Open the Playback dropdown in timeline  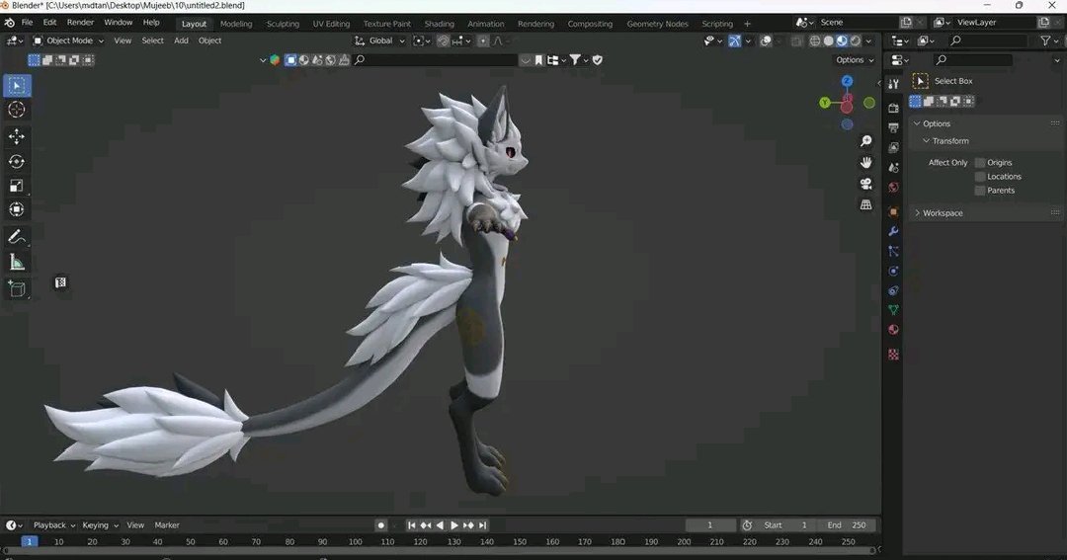click(53, 525)
